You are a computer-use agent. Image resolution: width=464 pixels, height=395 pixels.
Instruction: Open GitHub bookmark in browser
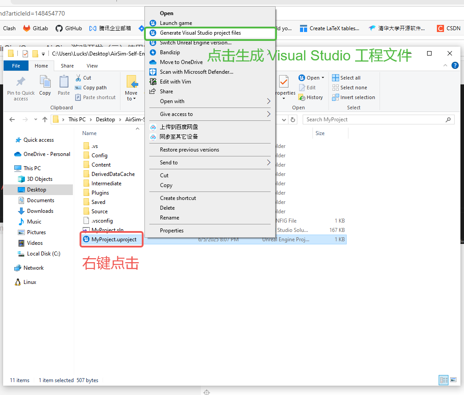(x=68, y=28)
